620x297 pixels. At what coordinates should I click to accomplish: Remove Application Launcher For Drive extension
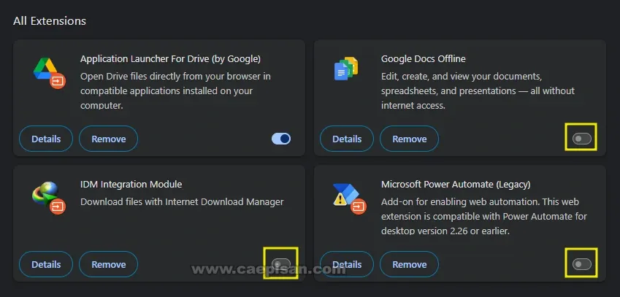pyautogui.click(x=108, y=139)
